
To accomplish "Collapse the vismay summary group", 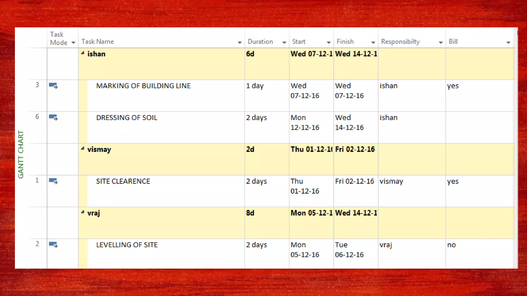I will point(83,149).
